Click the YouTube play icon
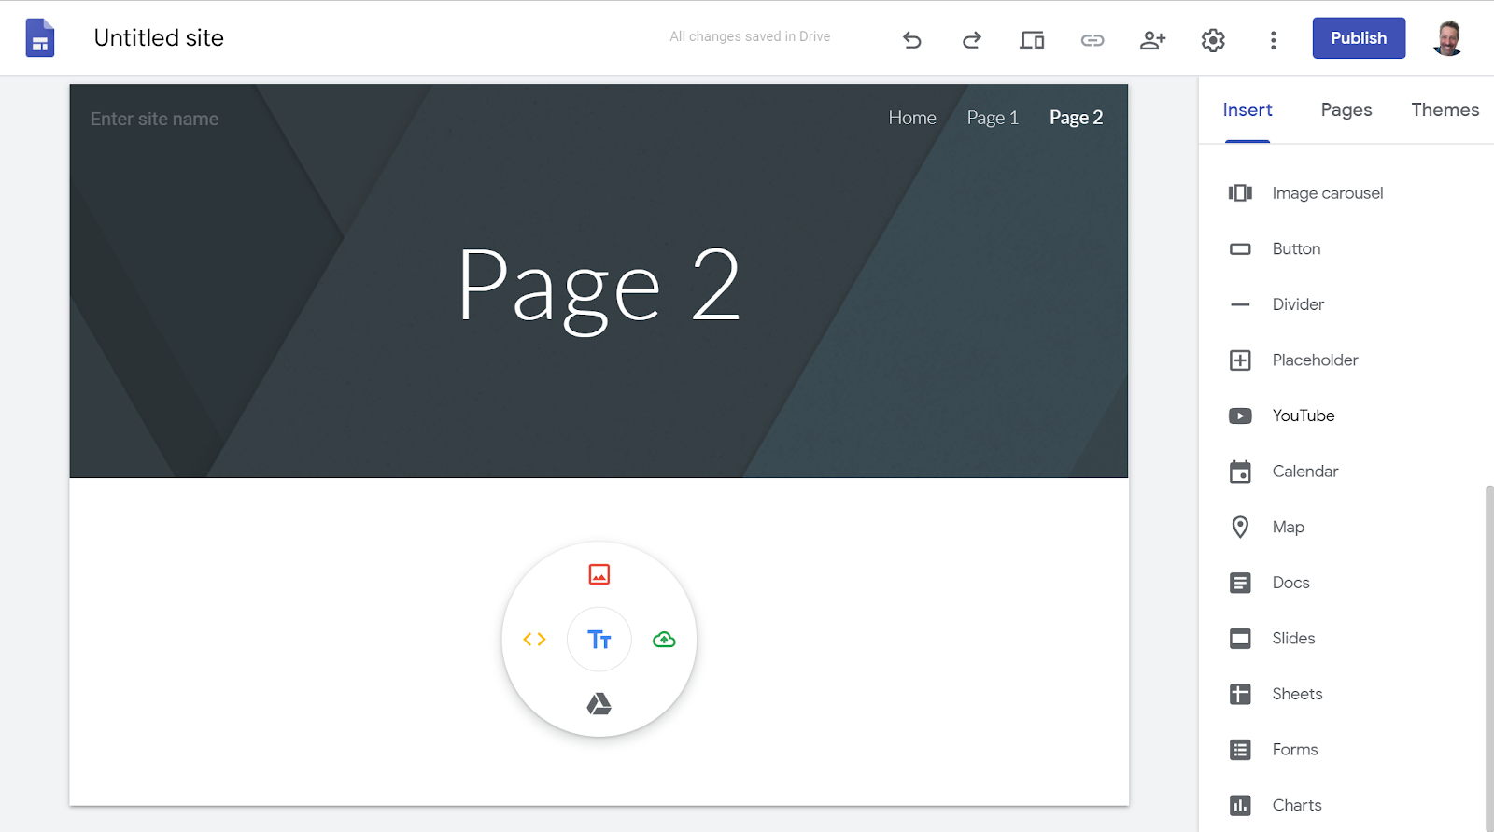Viewport: 1494px width, 832px height. click(x=1240, y=416)
